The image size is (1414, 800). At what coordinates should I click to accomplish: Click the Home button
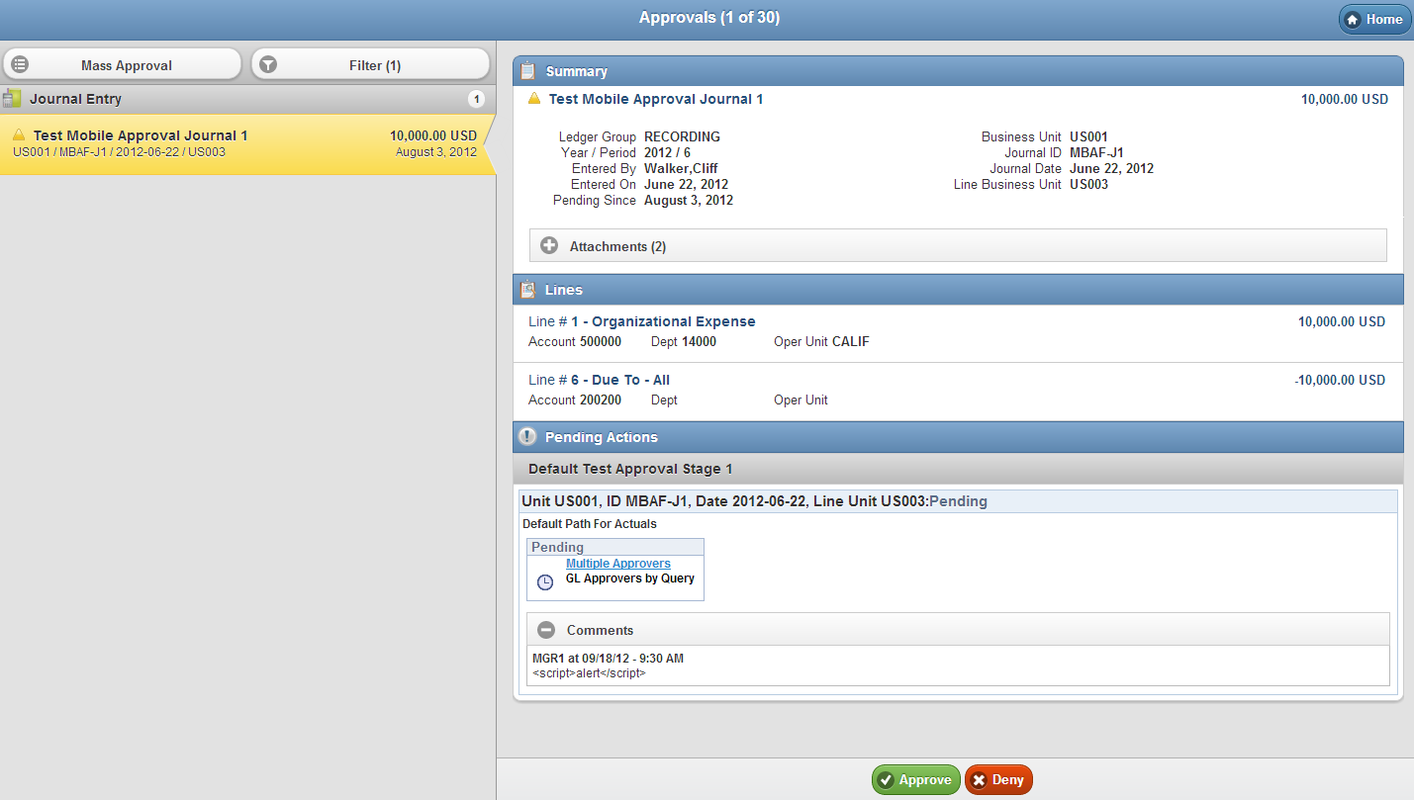click(1374, 20)
